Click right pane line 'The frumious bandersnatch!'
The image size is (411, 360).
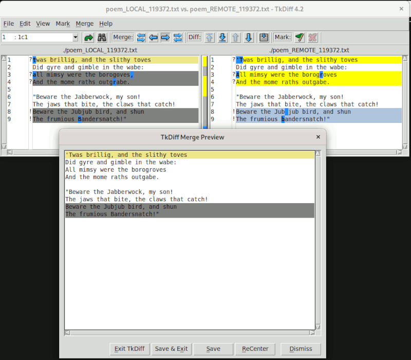coord(319,119)
